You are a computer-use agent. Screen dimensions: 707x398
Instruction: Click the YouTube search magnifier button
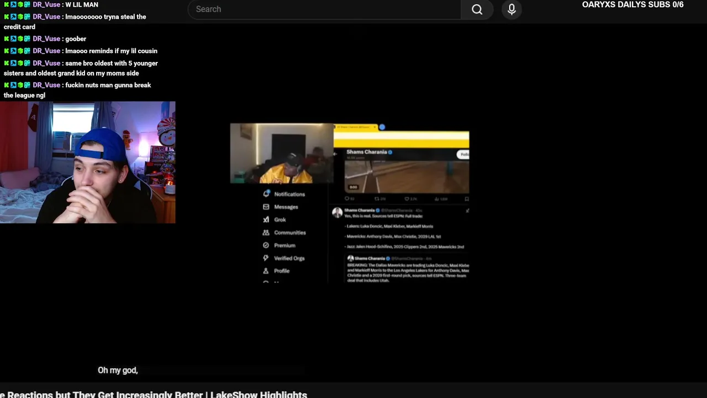pos(477,9)
